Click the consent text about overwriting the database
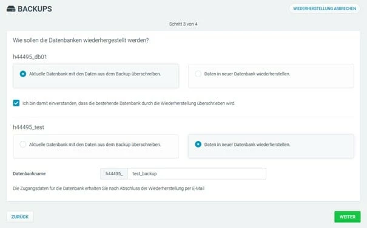The height and width of the screenshot is (228, 367). pyautogui.click(x=129, y=103)
